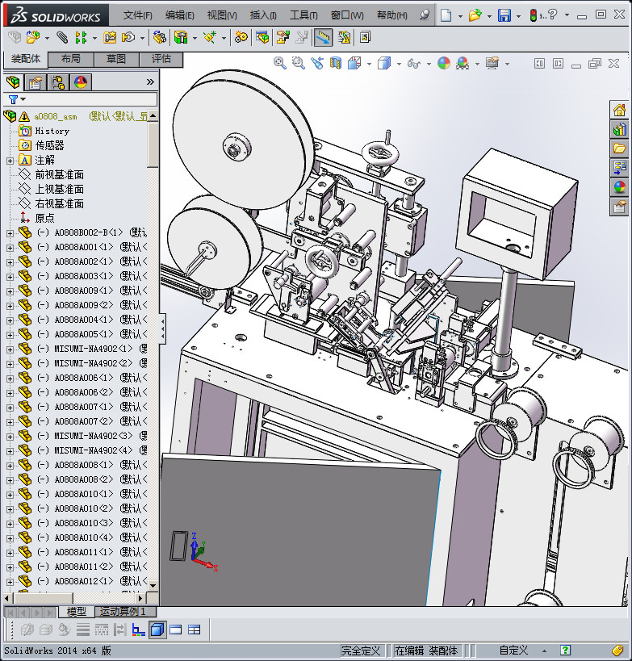Click the New document icon
Viewport: 632px width, 661px height.
click(x=446, y=15)
